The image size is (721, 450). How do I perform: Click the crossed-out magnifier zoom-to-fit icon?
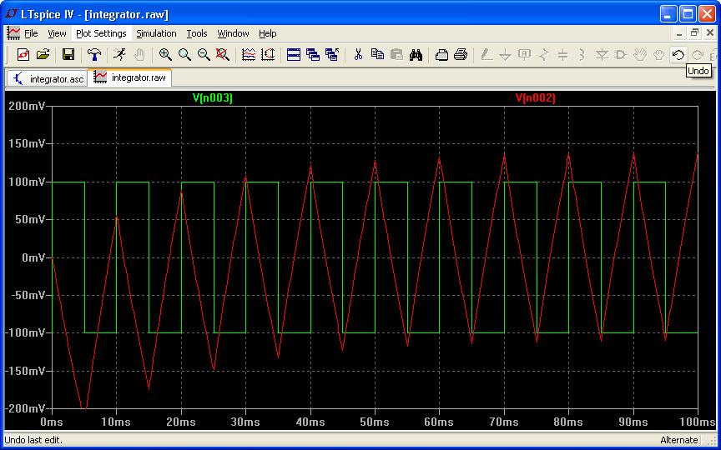click(x=223, y=55)
